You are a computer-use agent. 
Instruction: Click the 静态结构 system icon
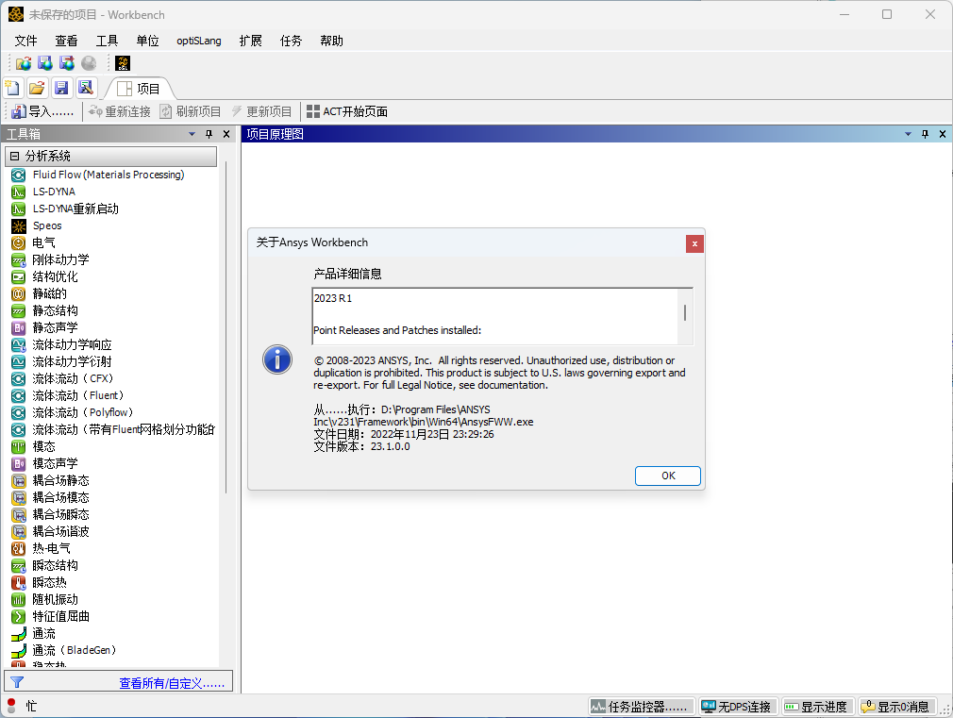18,311
